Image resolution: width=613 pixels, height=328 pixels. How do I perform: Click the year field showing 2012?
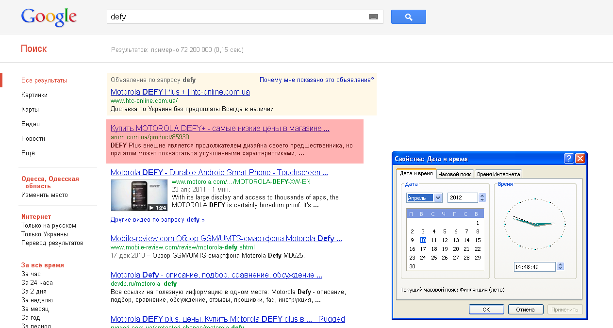(x=463, y=197)
